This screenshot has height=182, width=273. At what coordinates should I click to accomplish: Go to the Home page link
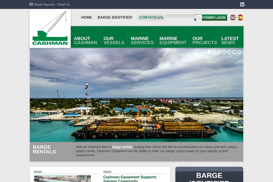(x=87, y=17)
